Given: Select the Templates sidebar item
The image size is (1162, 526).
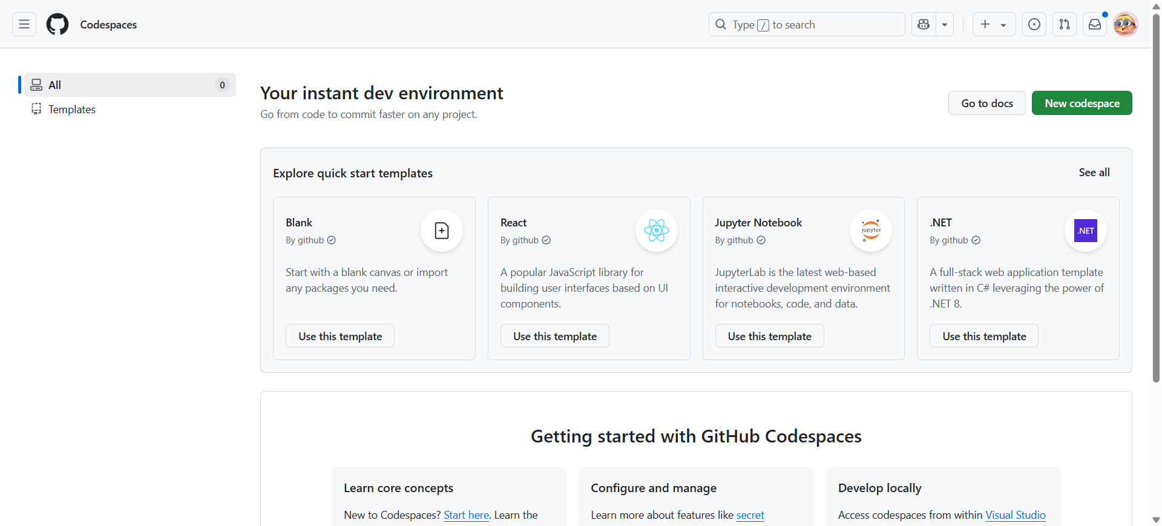Looking at the screenshot, I should (130, 109).
